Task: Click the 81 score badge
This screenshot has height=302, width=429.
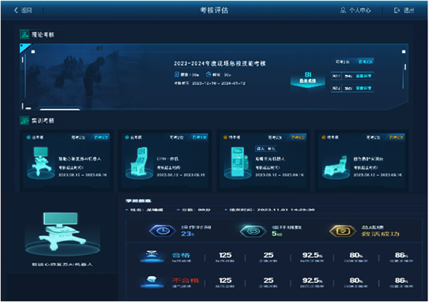Action: (x=308, y=78)
